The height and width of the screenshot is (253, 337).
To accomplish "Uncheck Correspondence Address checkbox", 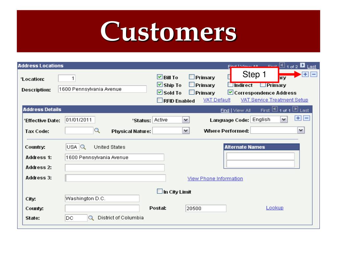I will (x=230, y=92).
